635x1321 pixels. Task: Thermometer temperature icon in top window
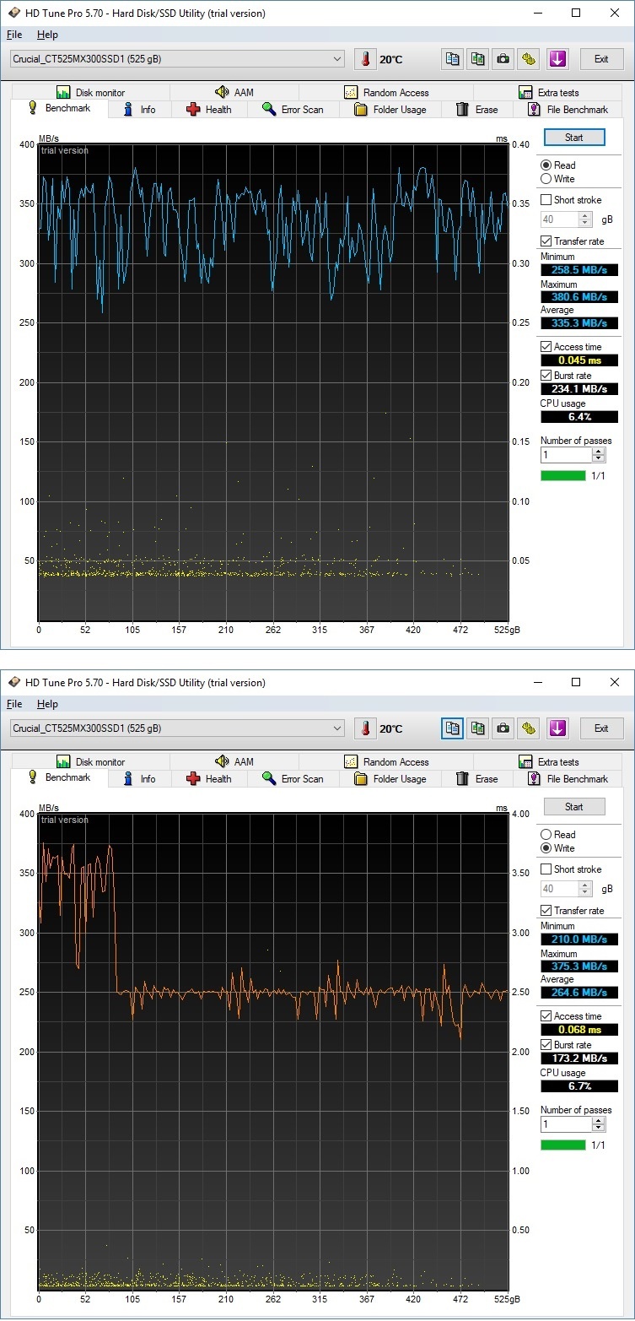coord(365,59)
